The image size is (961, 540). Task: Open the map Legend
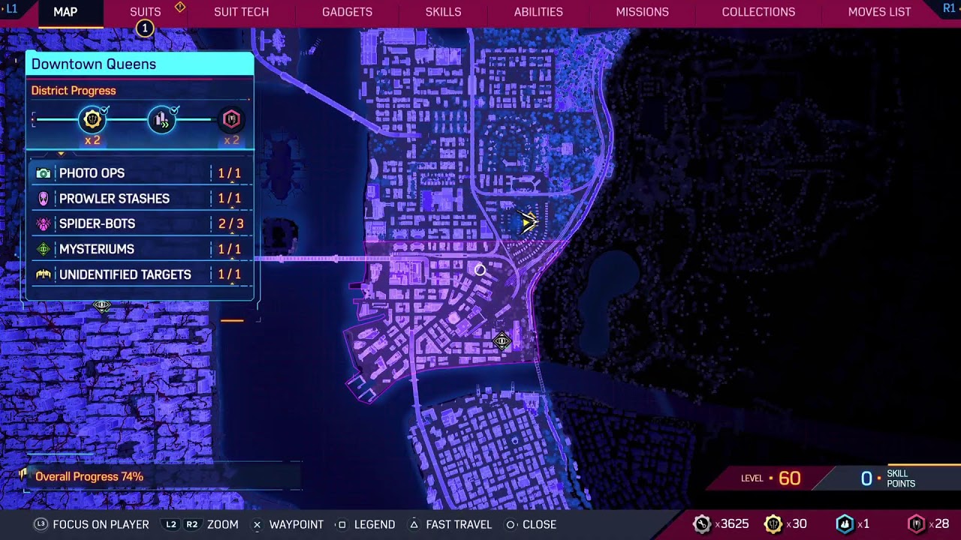[366, 524]
